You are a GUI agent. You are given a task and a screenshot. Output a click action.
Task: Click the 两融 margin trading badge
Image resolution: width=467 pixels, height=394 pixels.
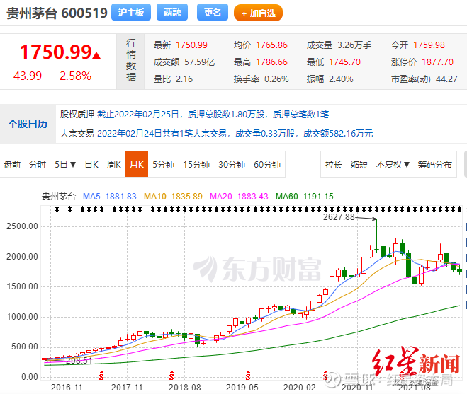[x=172, y=13]
